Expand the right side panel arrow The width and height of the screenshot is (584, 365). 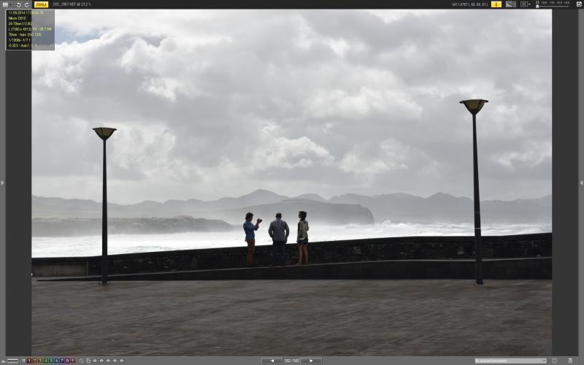pyautogui.click(x=581, y=182)
